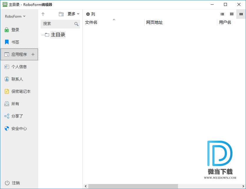246x189 pixels.
Task: Maximize the RoboForm editor window
Action: click(225, 4)
